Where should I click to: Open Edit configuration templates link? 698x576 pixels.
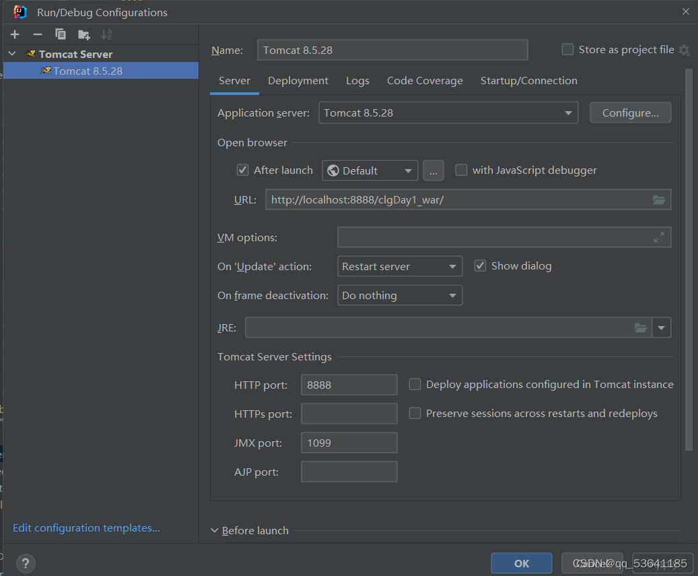pos(86,528)
